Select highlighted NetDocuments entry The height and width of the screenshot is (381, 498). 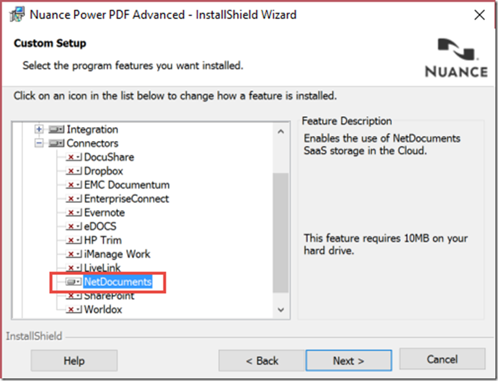(x=118, y=282)
